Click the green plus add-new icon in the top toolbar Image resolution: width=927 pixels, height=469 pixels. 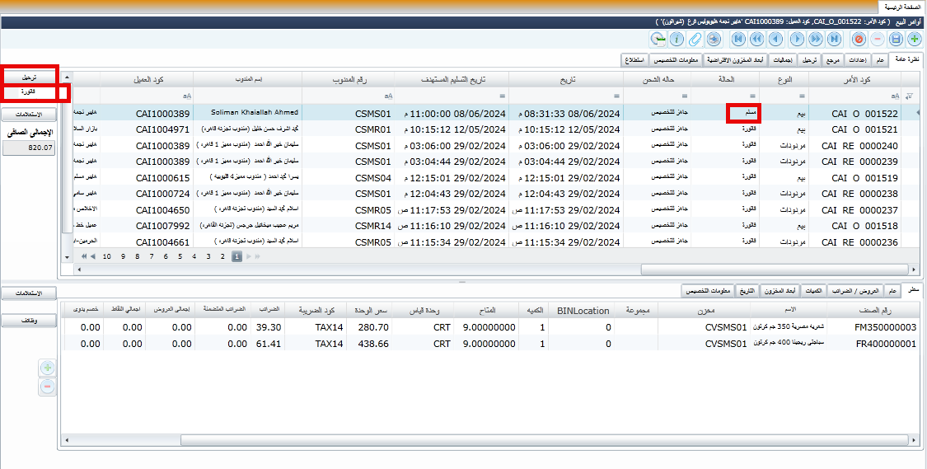tap(914, 39)
